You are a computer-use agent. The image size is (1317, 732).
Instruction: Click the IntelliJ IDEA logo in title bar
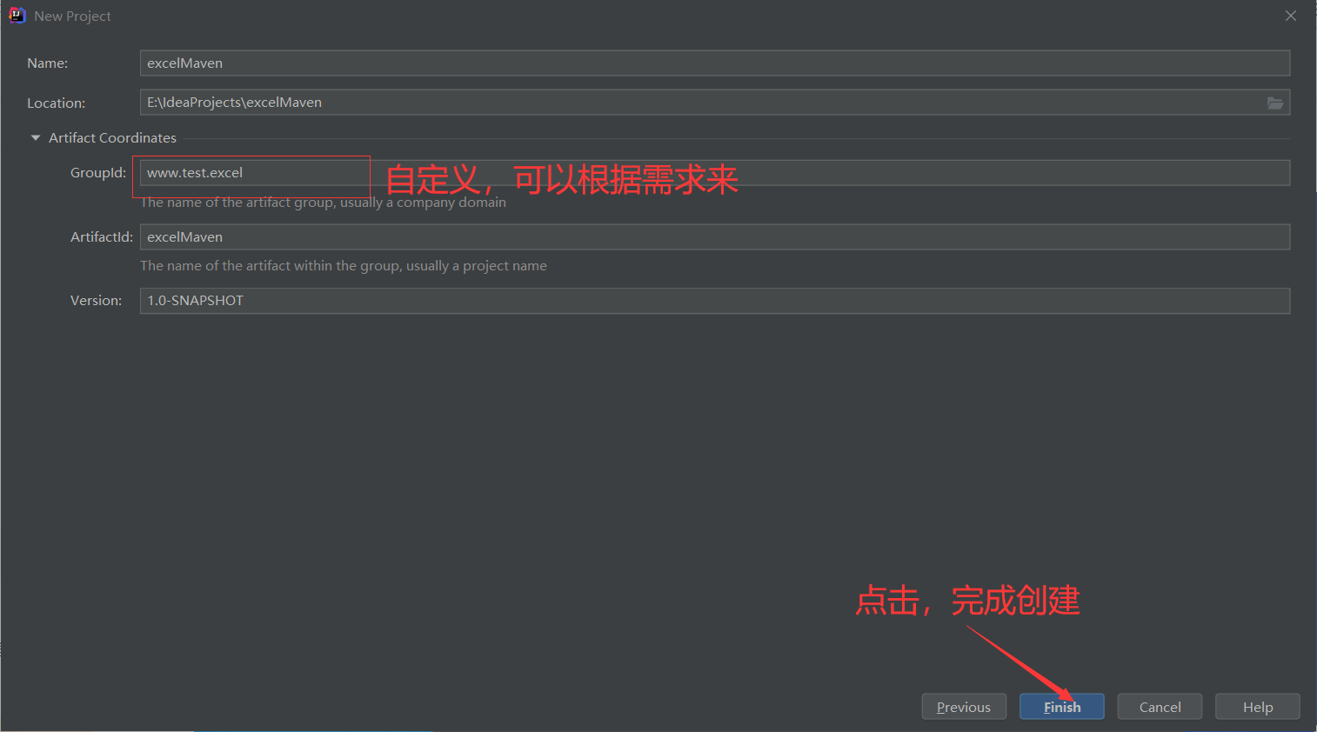click(x=17, y=16)
